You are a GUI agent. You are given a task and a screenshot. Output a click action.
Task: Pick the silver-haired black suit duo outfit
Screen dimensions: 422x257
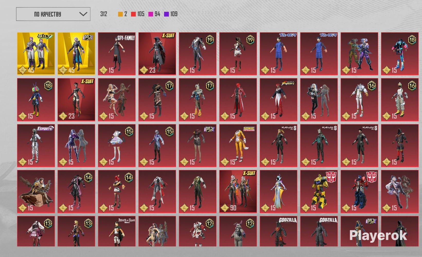319,100
